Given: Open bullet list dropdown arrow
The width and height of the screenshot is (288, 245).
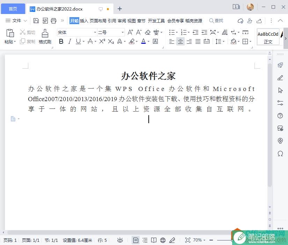Looking at the screenshot, I should [x=177, y=33].
